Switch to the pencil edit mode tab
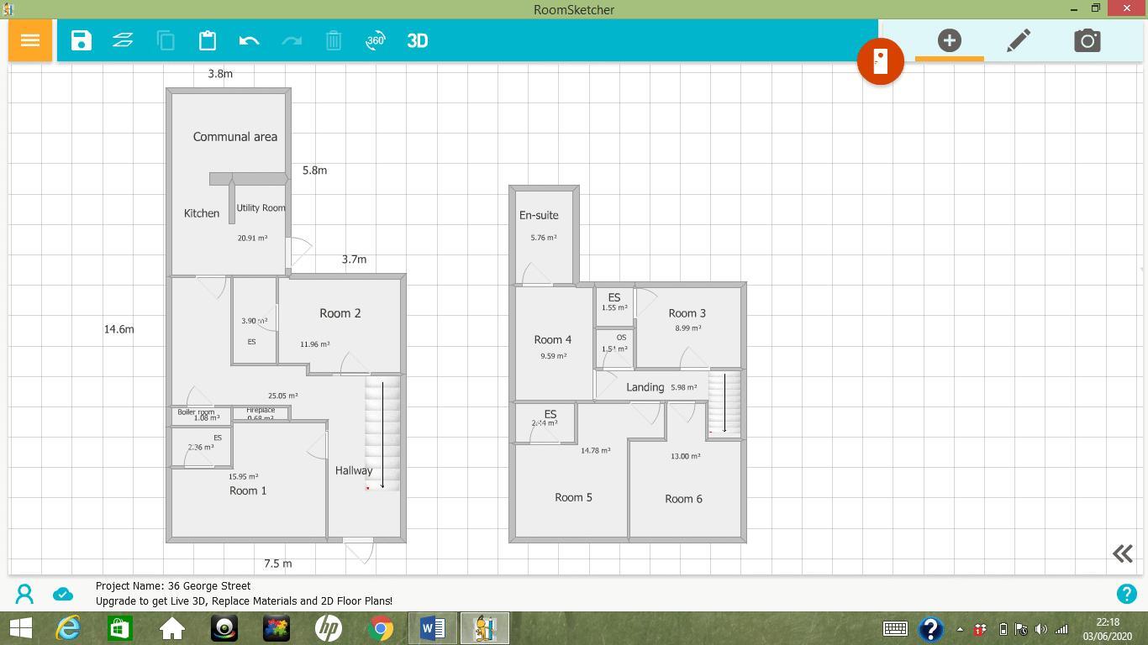Viewport: 1148px width, 645px height. click(1019, 40)
